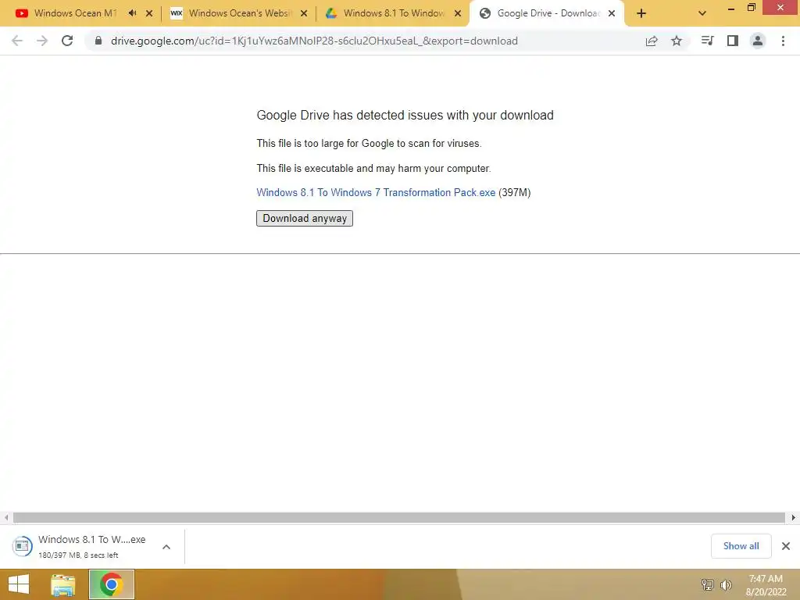
Task: Switch to the Windows Ocean YouTube tab
Action: pyautogui.click(x=76, y=13)
